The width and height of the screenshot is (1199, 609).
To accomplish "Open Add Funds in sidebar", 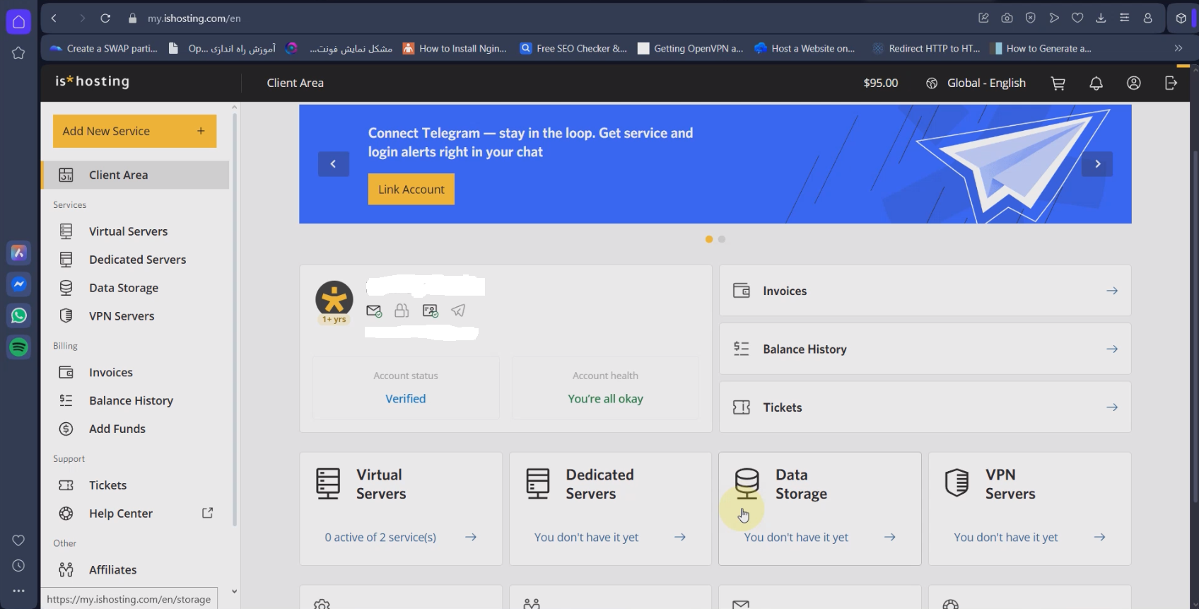I will (x=117, y=429).
